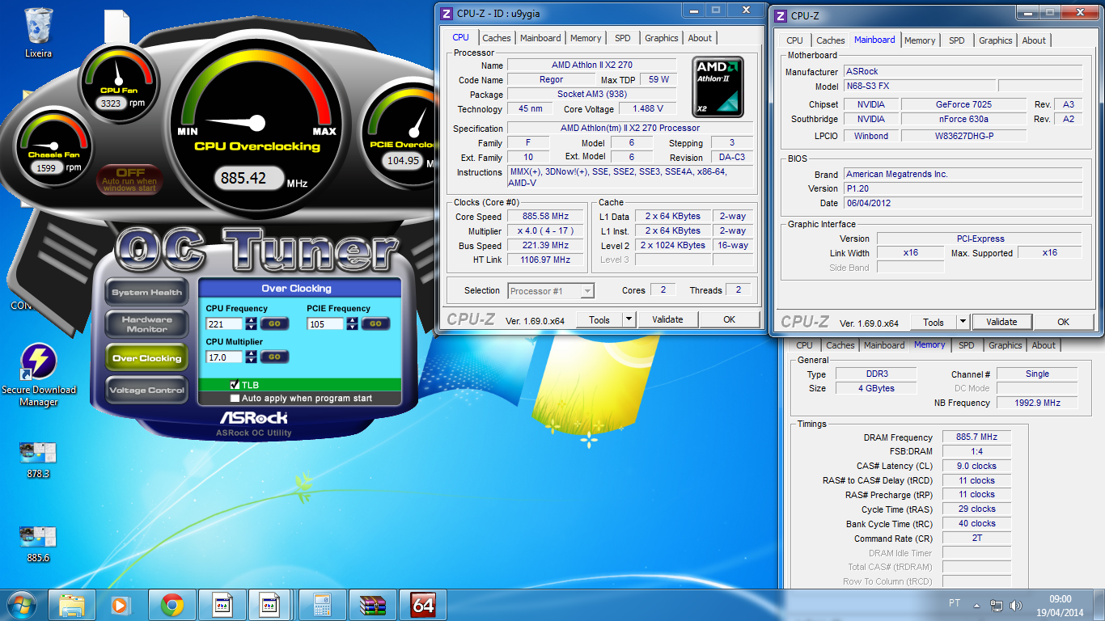Toggle the OFF auto run when Windows start button
Image resolution: width=1105 pixels, height=621 pixels.
130,180
